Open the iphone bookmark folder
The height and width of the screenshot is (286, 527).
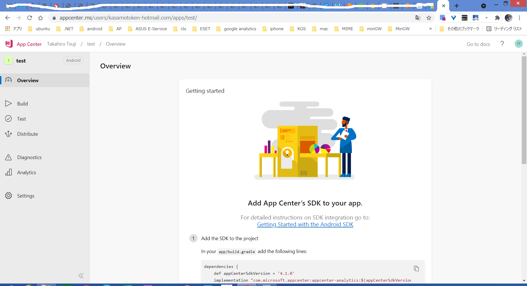(273, 29)
